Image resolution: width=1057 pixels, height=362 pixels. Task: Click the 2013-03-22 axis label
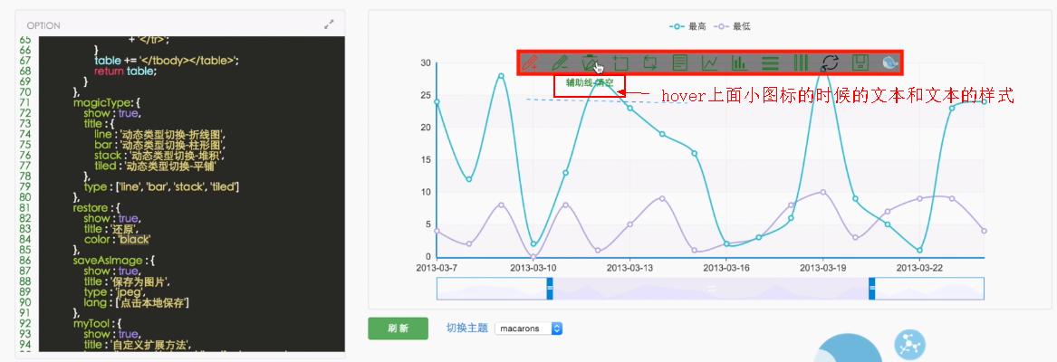pyautogui.click(x=919, y=268)
